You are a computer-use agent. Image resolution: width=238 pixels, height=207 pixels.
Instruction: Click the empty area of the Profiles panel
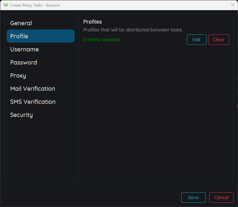(x=156, y=115)
